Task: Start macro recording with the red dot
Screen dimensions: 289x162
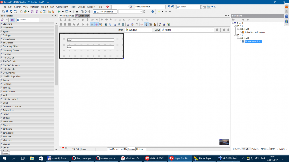Action: [63, 148]
